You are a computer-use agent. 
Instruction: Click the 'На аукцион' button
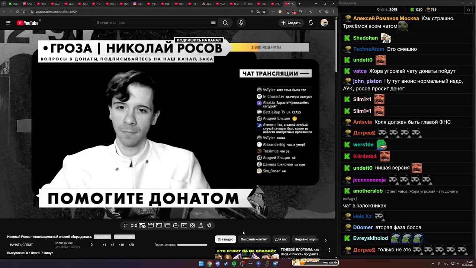(x=102, y=237)
